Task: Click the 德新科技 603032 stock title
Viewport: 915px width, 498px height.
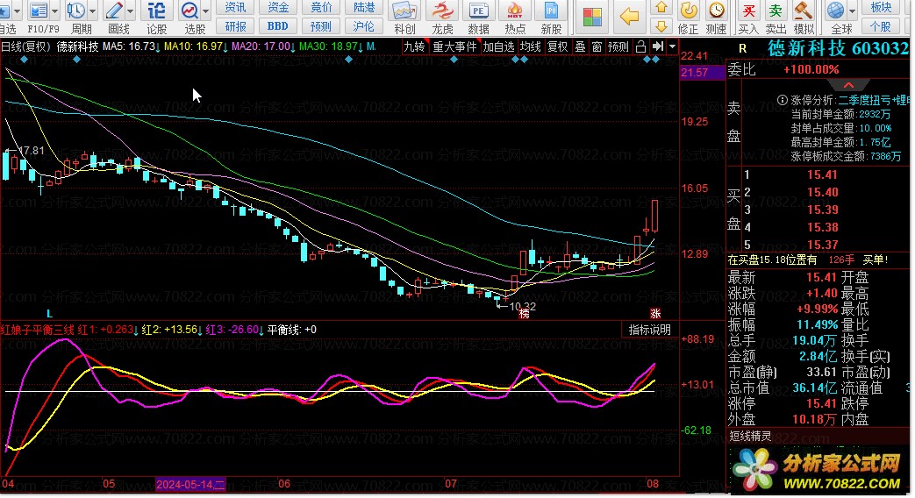Action: pos(838,48)
